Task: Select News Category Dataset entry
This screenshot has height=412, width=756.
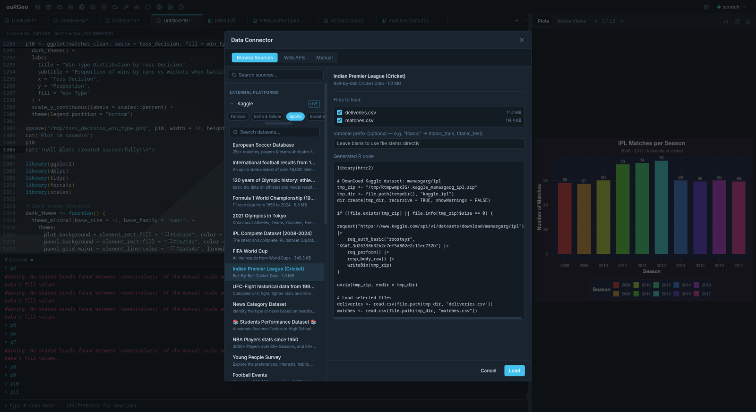Action: click(x=275, y=308)
